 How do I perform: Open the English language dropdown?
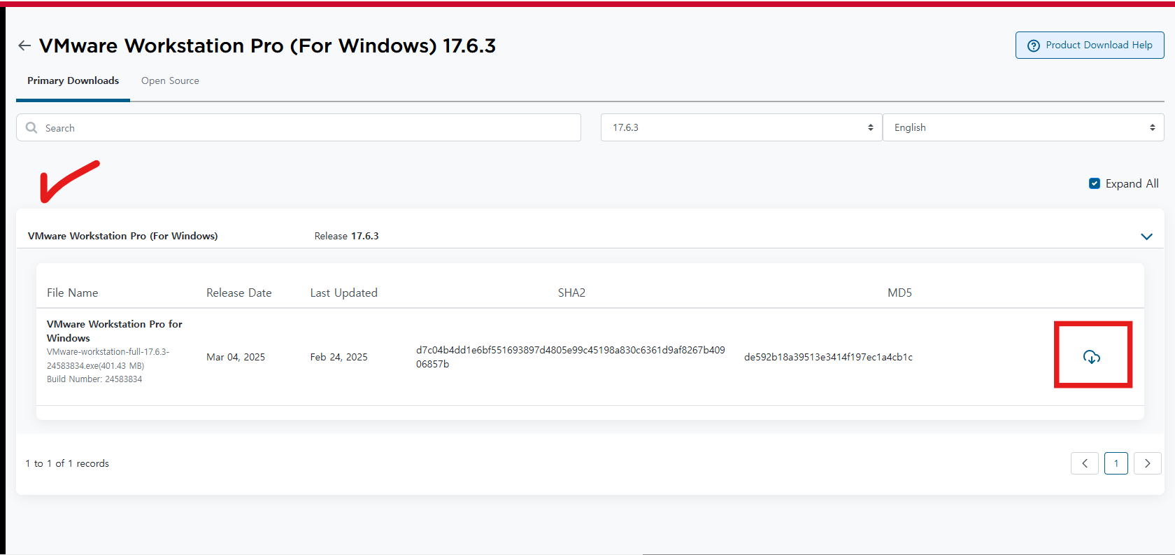coord(1023,127)
